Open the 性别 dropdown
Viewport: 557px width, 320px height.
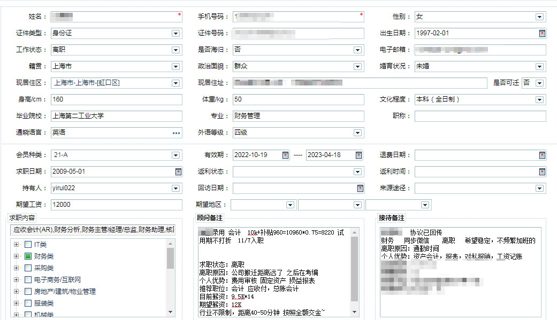[539, 17]
